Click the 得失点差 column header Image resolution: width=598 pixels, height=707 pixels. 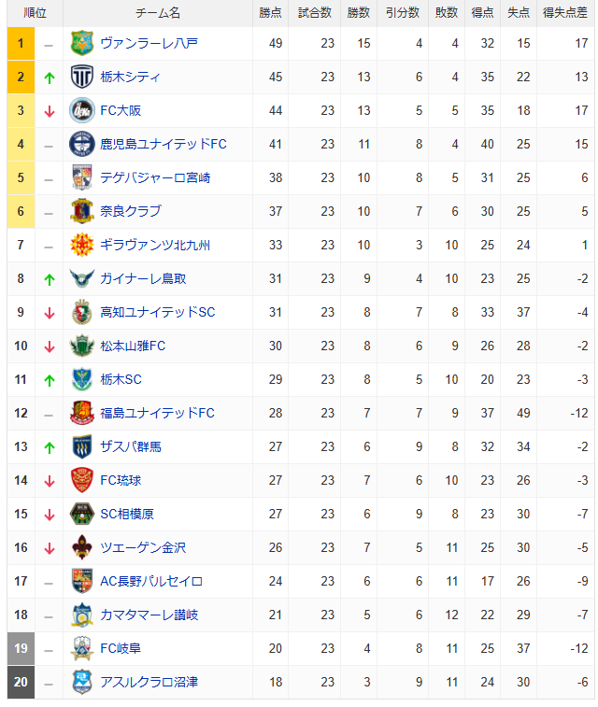click(565, 13)
